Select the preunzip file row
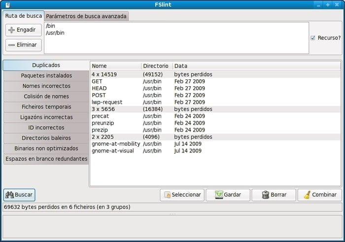 215,123
